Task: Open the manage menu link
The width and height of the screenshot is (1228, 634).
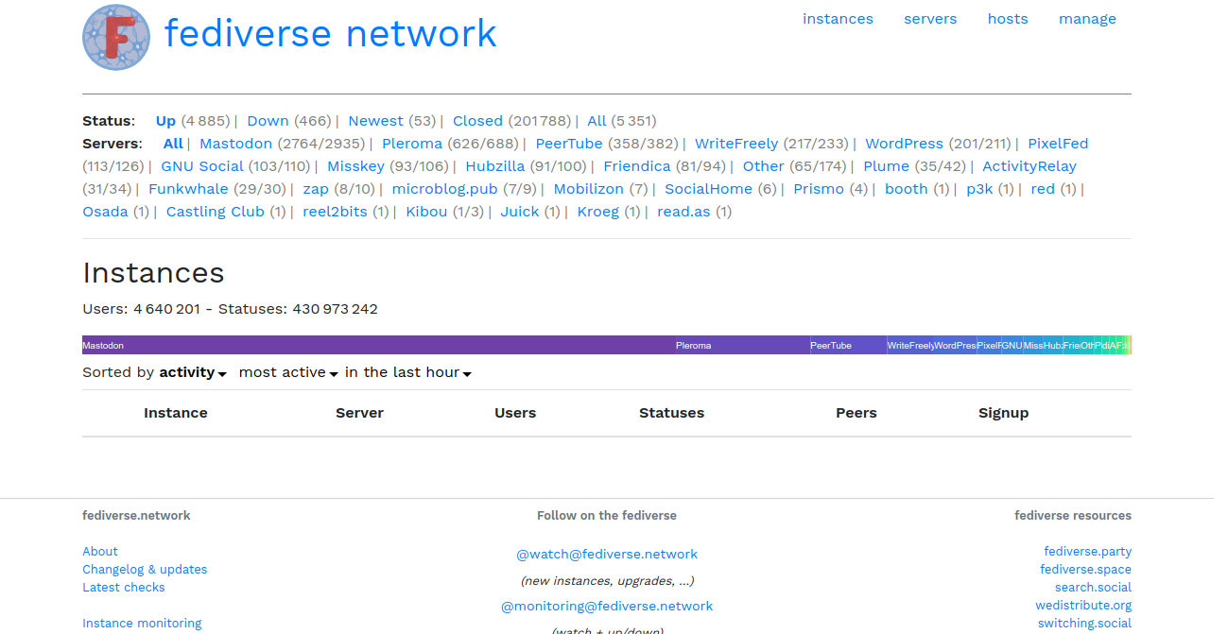Action: (1087, 19)
